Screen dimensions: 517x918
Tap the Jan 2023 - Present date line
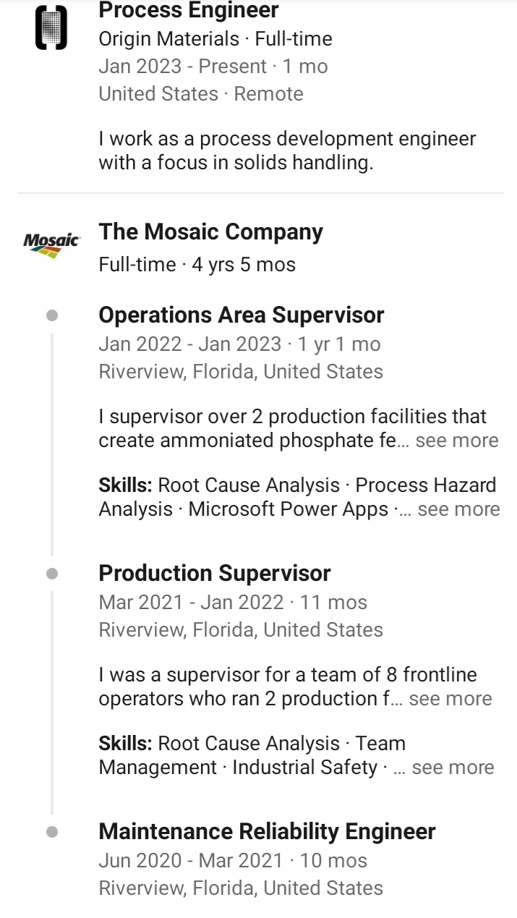(213, 67)
